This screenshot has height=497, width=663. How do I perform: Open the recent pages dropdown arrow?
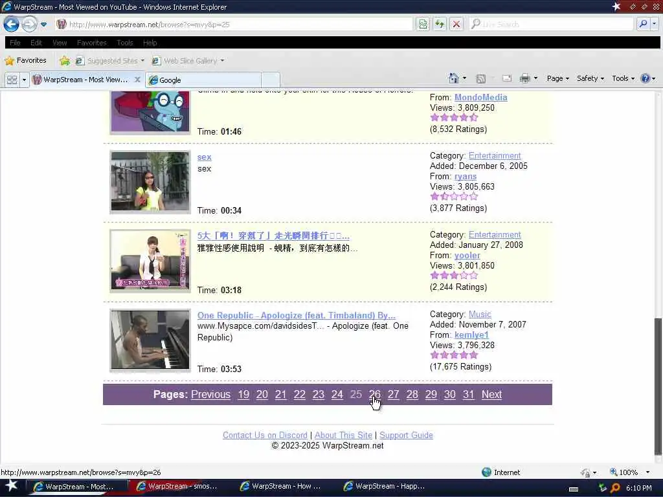(x=43, y=25)
